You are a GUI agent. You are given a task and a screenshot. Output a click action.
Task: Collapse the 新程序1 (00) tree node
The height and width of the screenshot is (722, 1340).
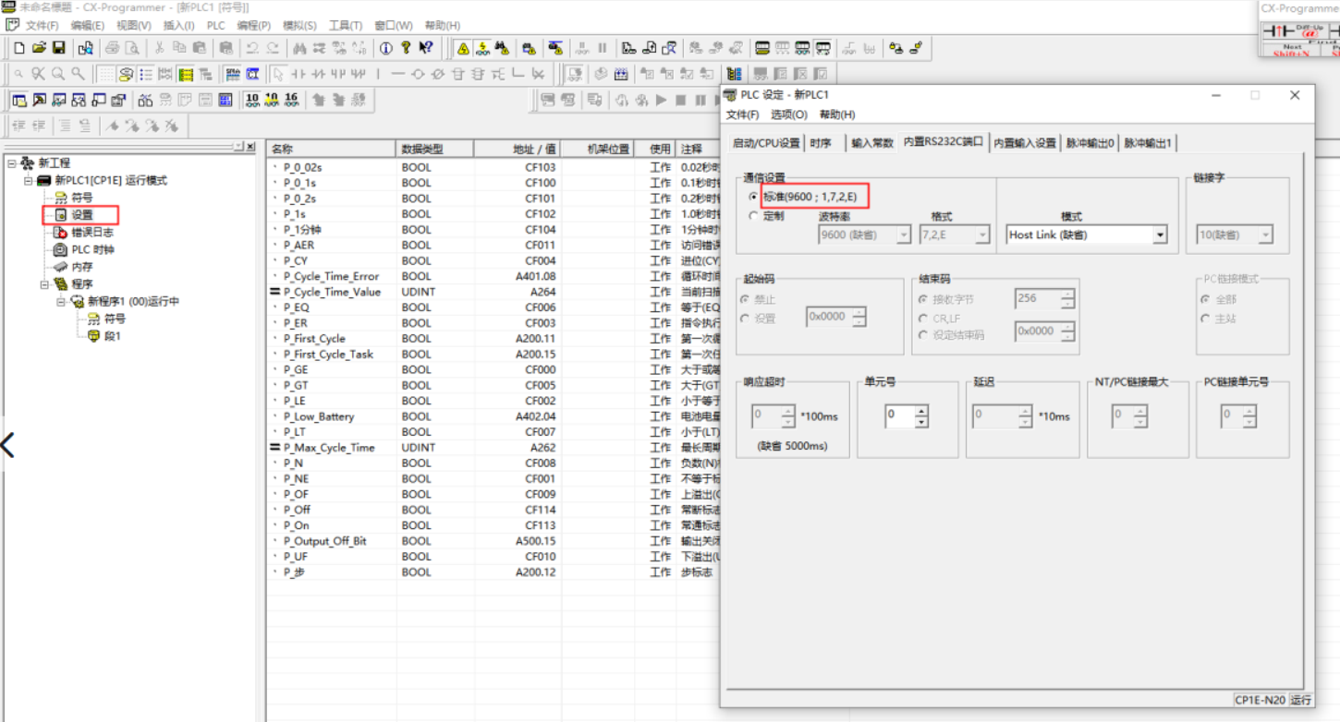61,302
